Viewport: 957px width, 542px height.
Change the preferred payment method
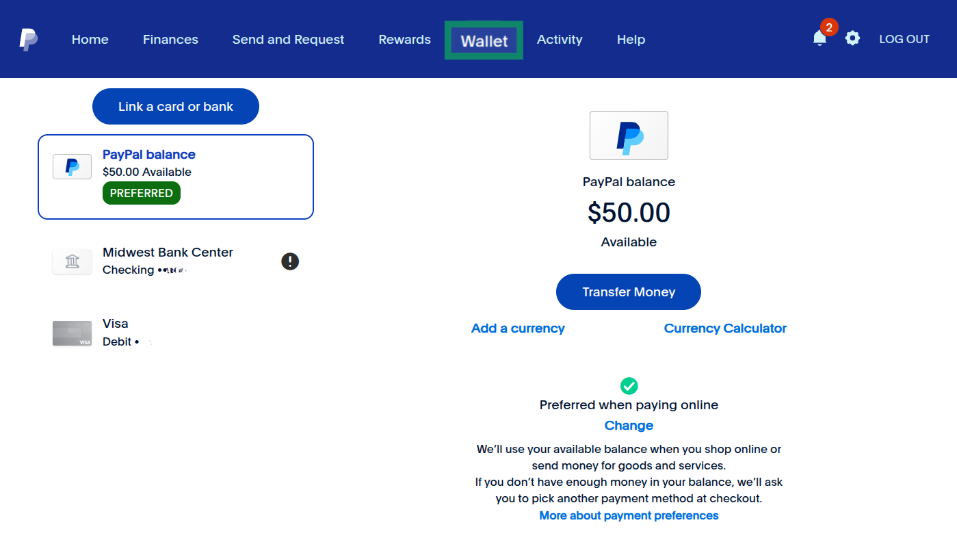click(629, 425)
